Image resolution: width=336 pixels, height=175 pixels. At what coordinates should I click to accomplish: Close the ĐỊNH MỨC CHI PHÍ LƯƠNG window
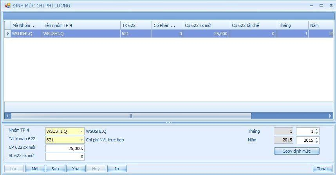click(x=331, y=5)
